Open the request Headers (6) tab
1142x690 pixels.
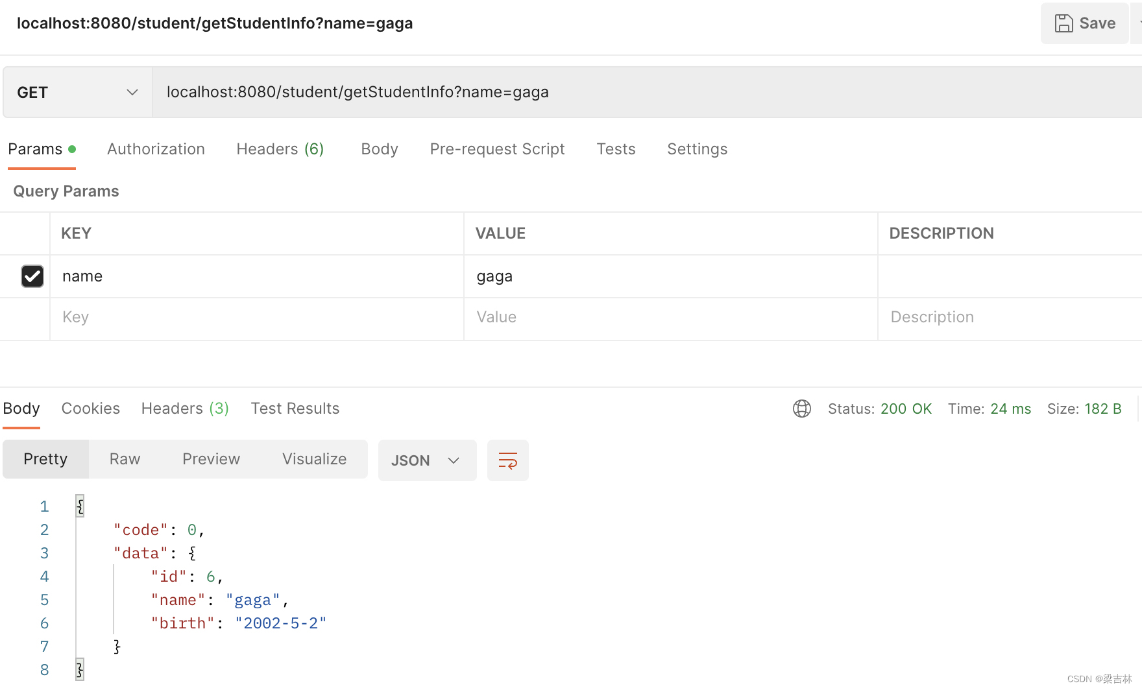tap(280, 149)
